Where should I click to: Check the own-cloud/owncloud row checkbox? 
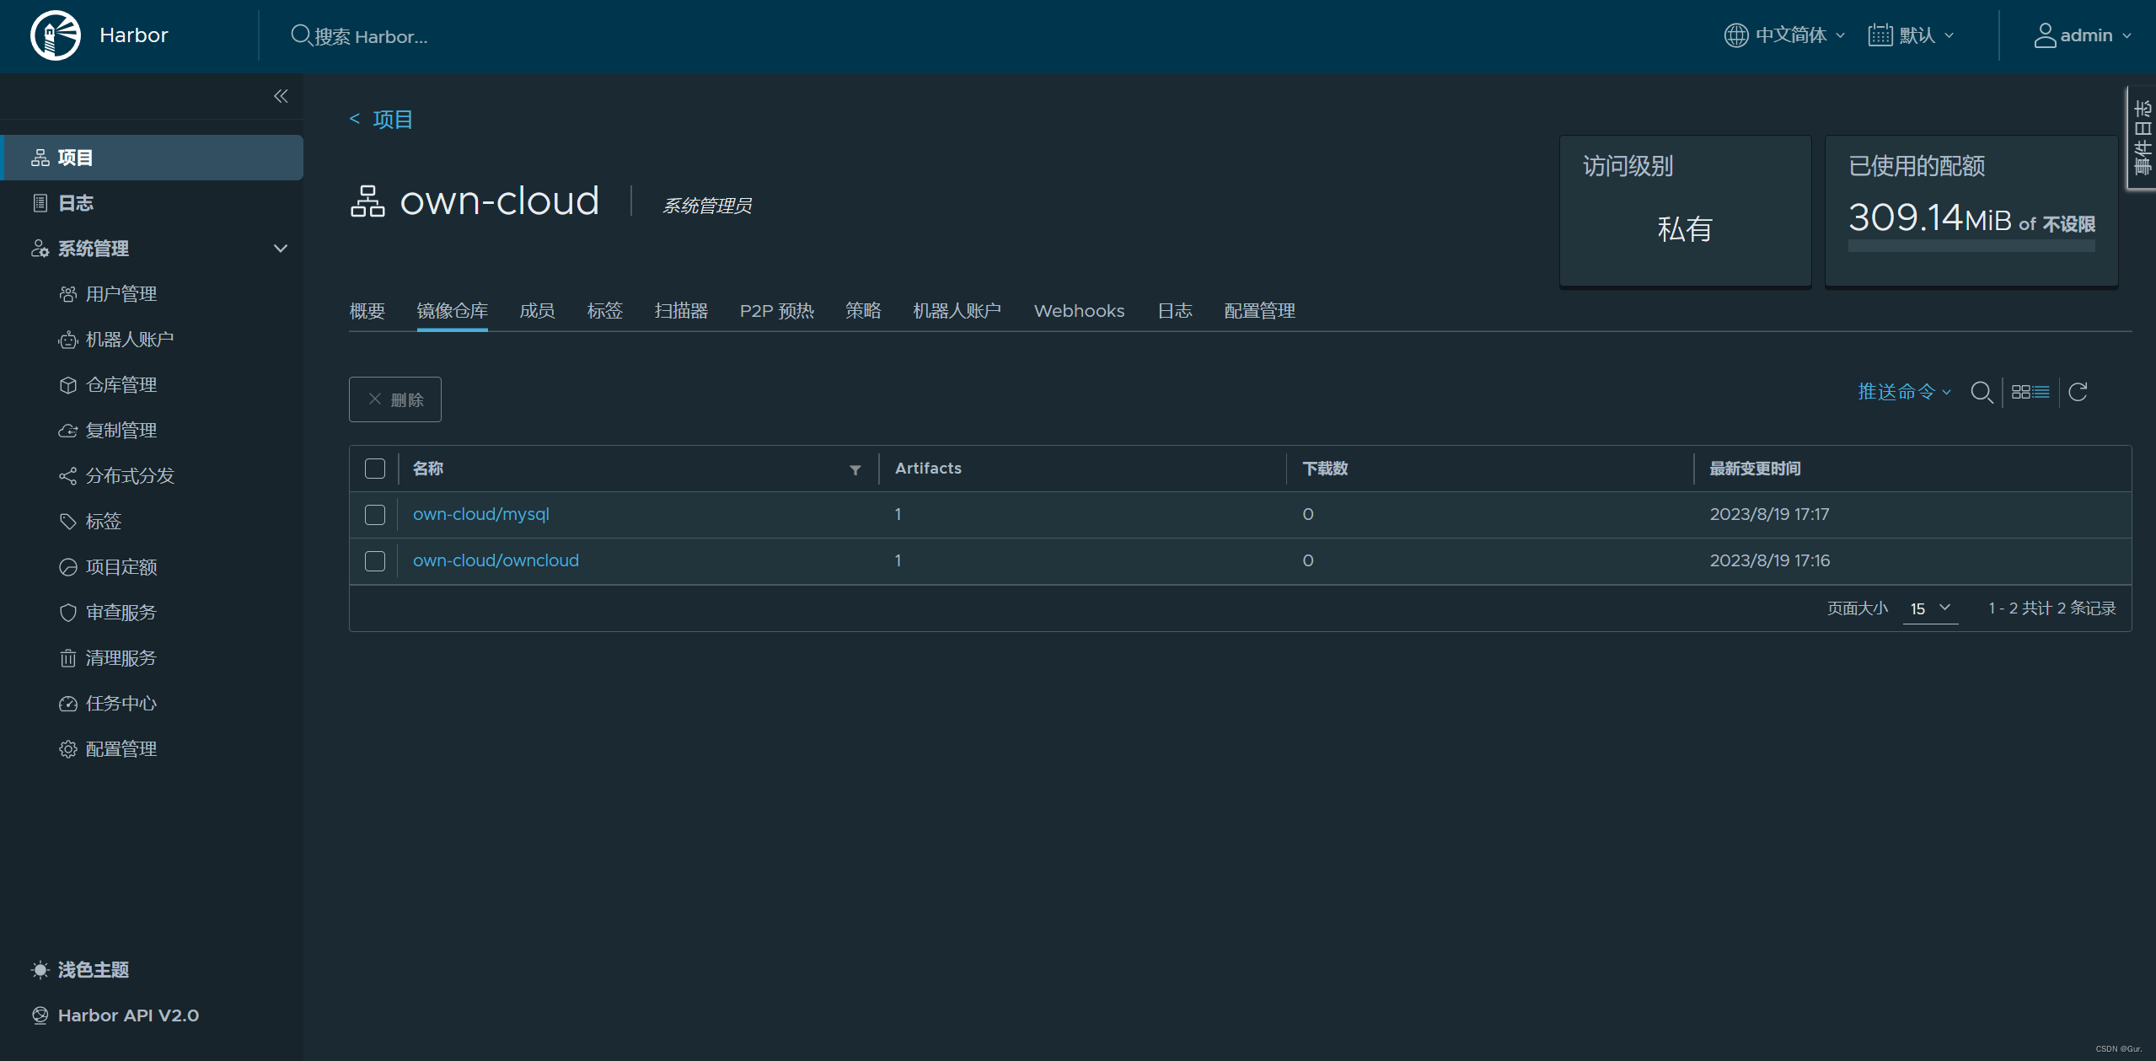click(x=375, y=561)
